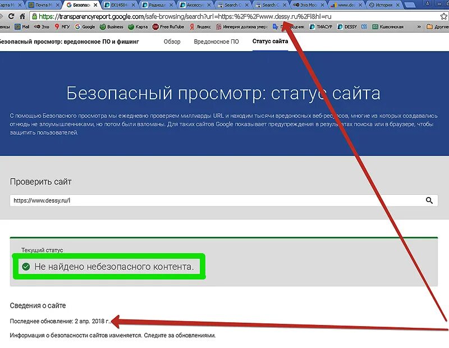This screenshot has height=348, width=449.
Task: Click the page title Безопасный просмотр: вредоносное ПО и фишинг
Action: 68,42
